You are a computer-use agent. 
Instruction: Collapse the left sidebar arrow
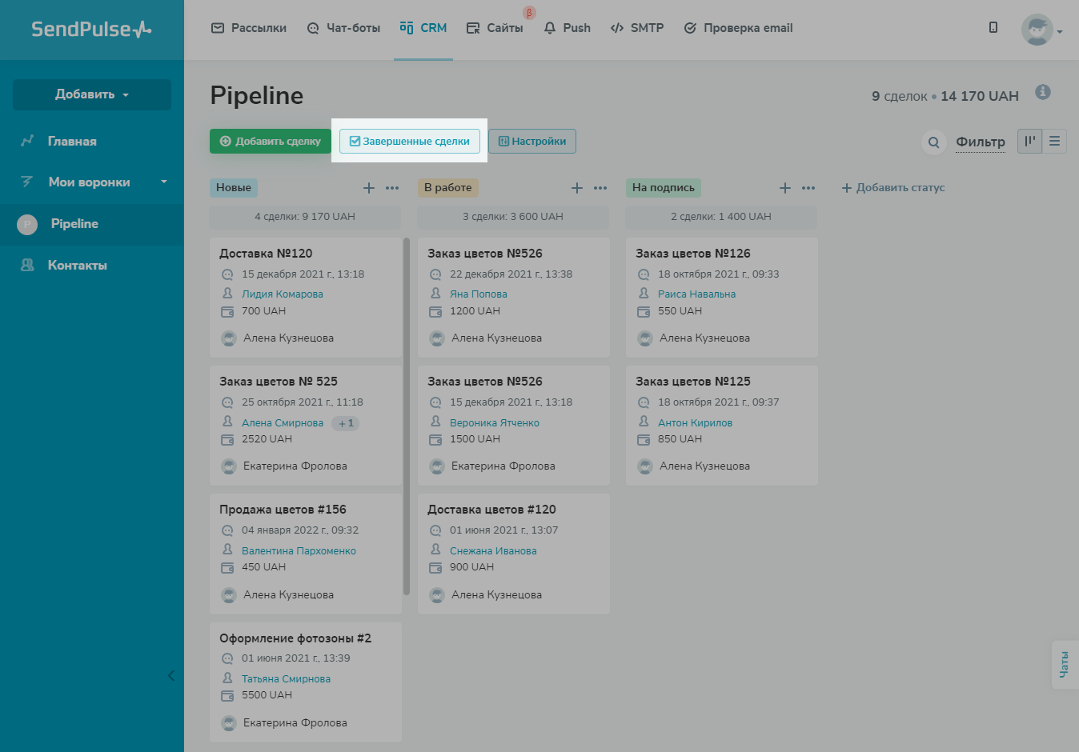pyautogui.click(x=170, y=676)
